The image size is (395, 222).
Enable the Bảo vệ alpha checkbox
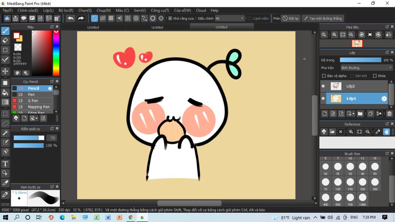[324, 76]
